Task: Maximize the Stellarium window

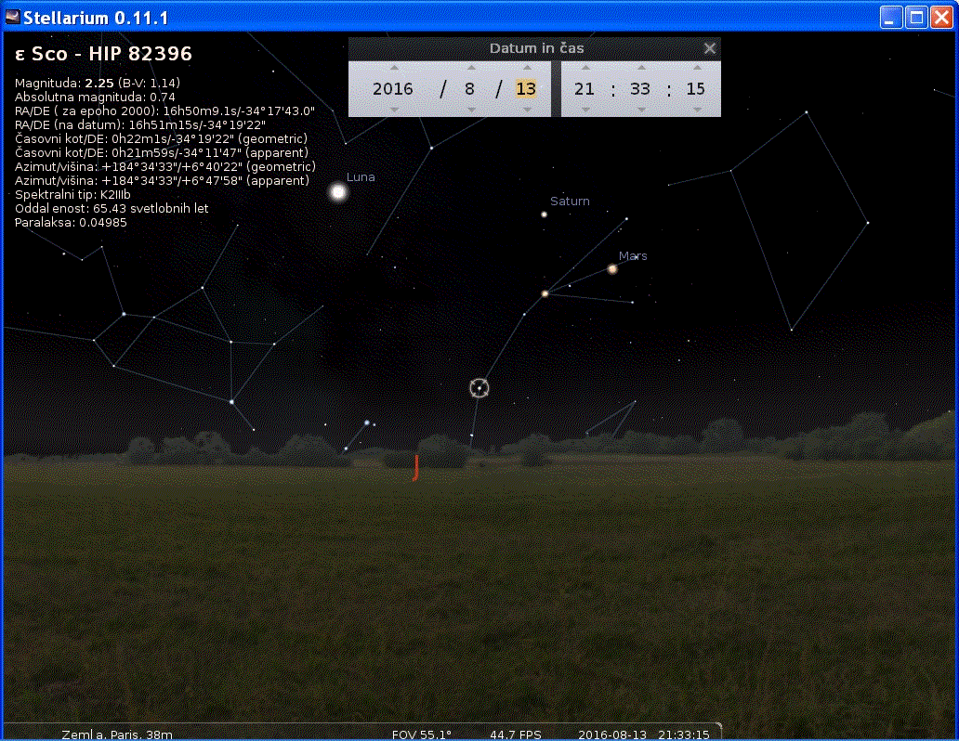Action: pos(916,18)
